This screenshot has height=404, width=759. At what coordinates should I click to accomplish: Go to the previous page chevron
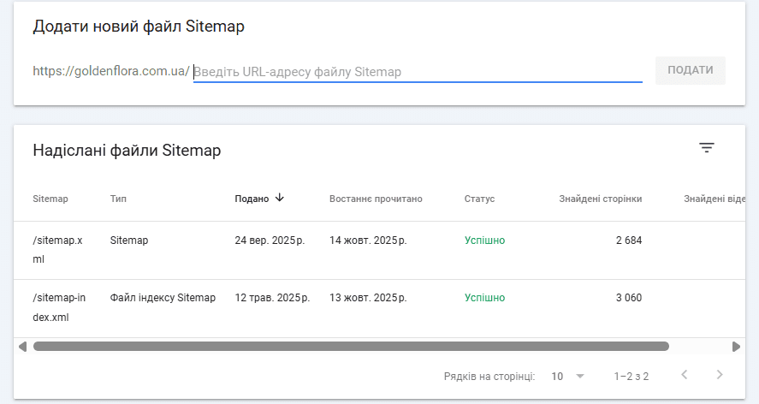(684, 375)
